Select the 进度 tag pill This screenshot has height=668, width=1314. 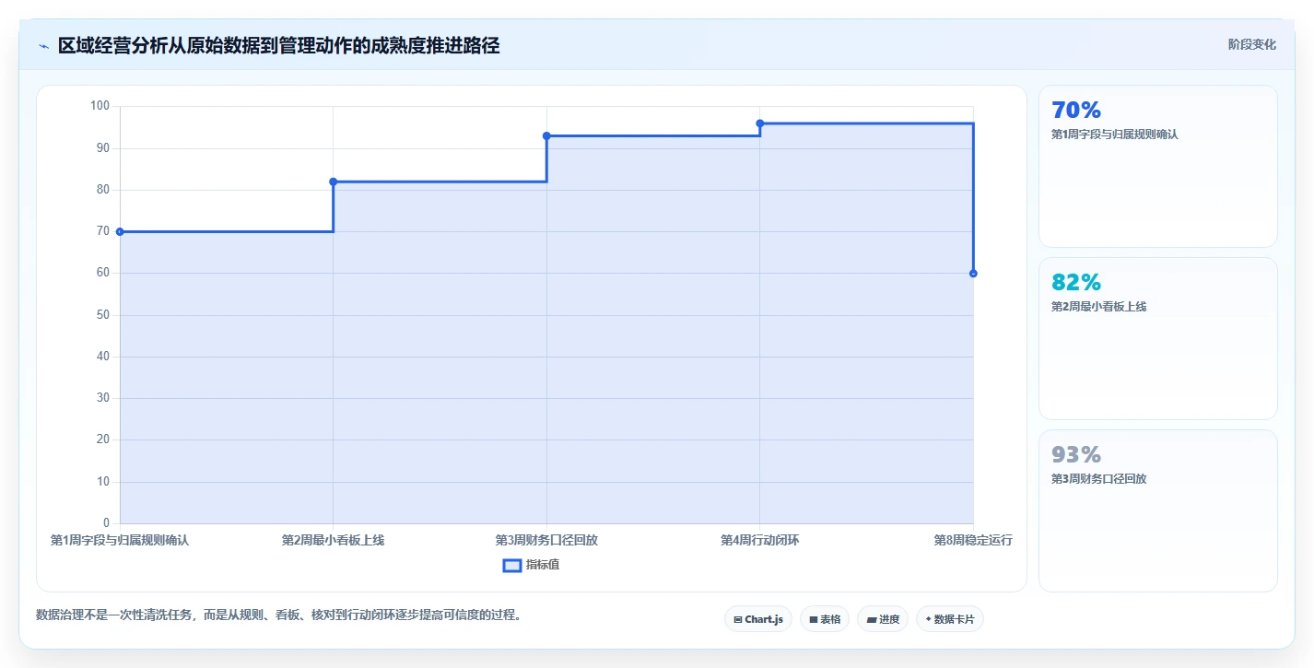pos(883,619)
